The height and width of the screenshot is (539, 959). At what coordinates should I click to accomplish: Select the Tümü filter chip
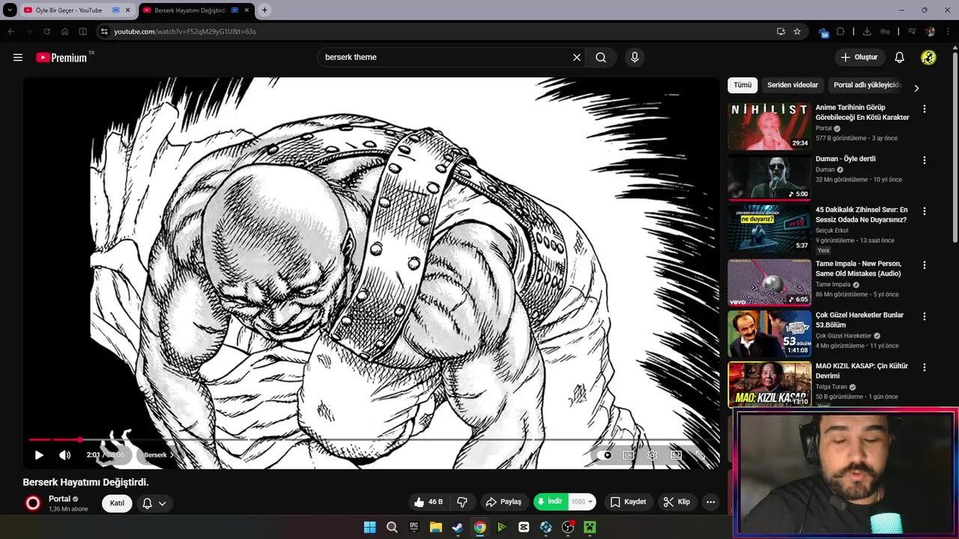coord(742,85)
